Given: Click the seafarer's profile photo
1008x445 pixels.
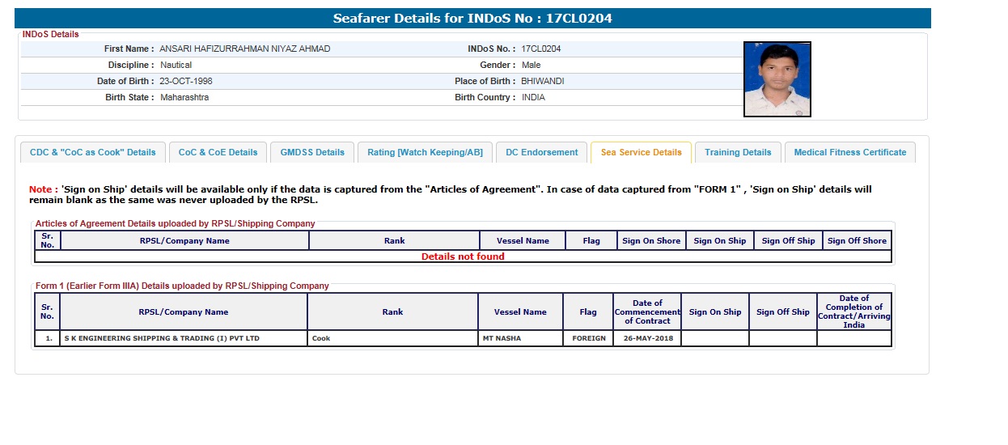Looking at the screenshot, I should [x=777, y=79].
